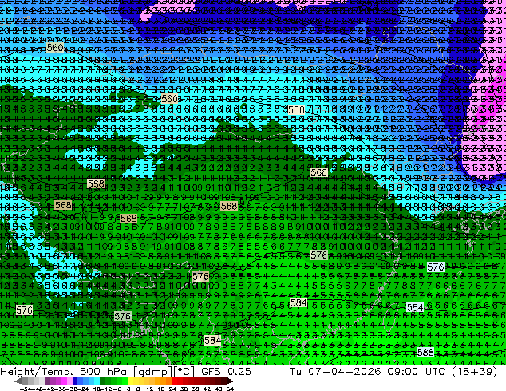Click the '[°C]' unit label

184,372
